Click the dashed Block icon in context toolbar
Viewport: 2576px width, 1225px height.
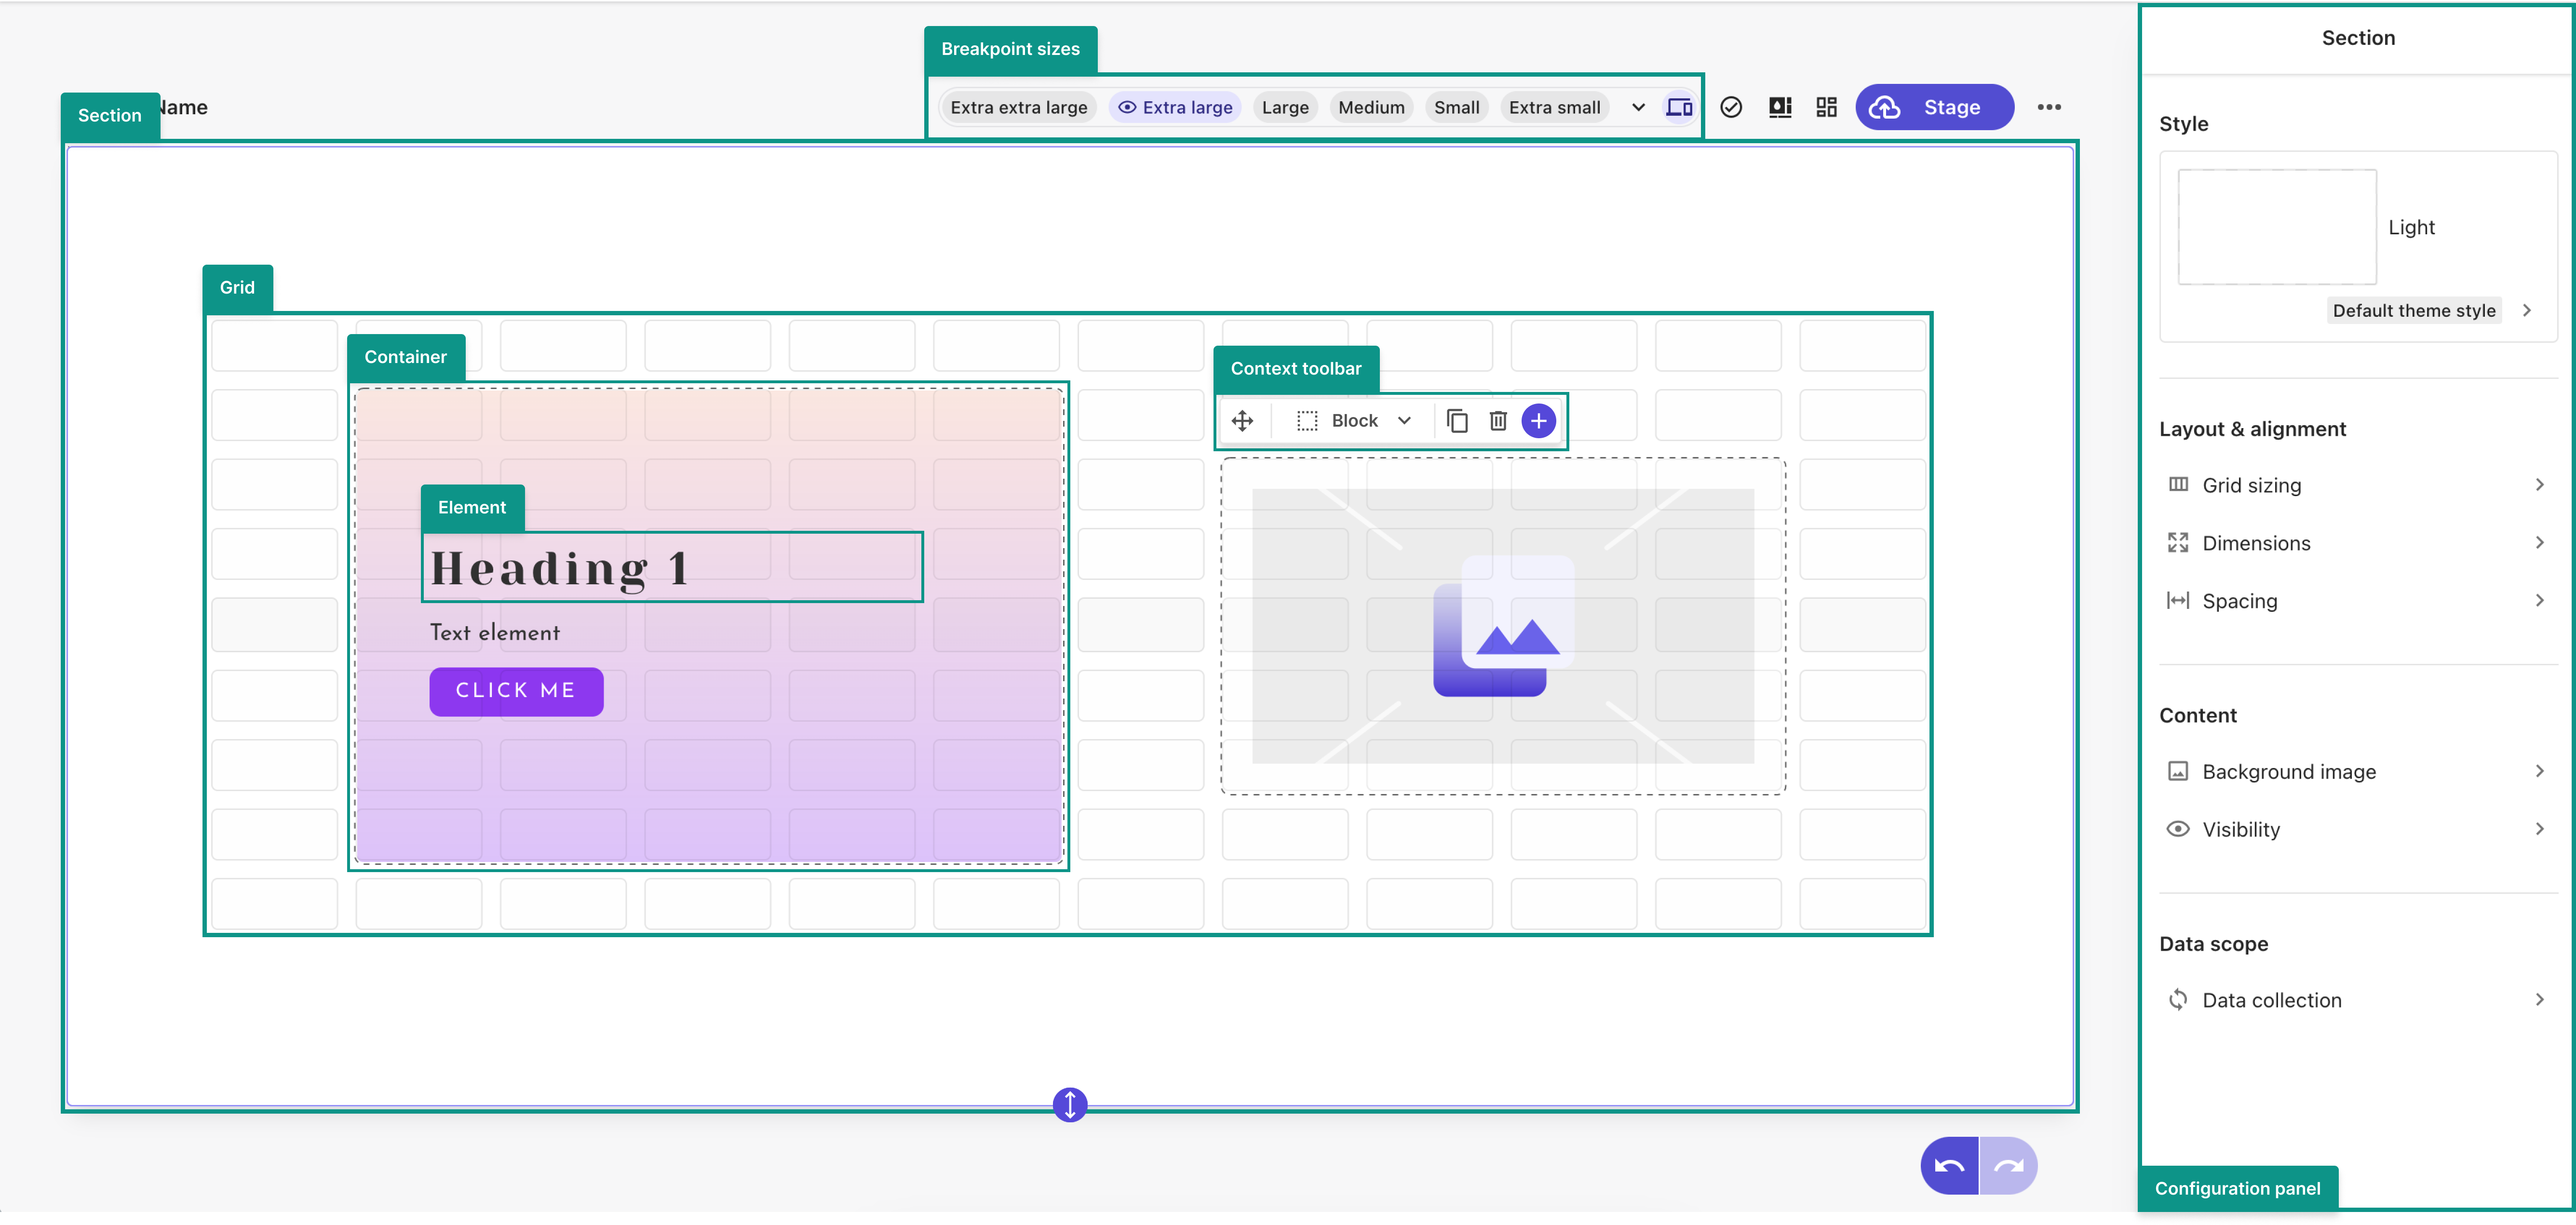(x=1307, y=421)
